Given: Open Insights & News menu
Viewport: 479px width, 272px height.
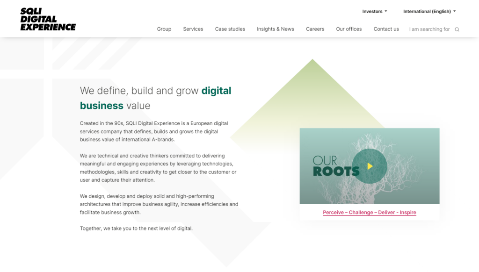Looking at the screenshot, I should (276, 29).
